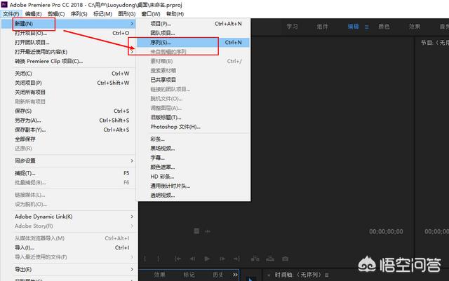The image size is (449, 281).
Task: Expand the Adobe Story(R) submenu
Action: click(x=132, y=226)
